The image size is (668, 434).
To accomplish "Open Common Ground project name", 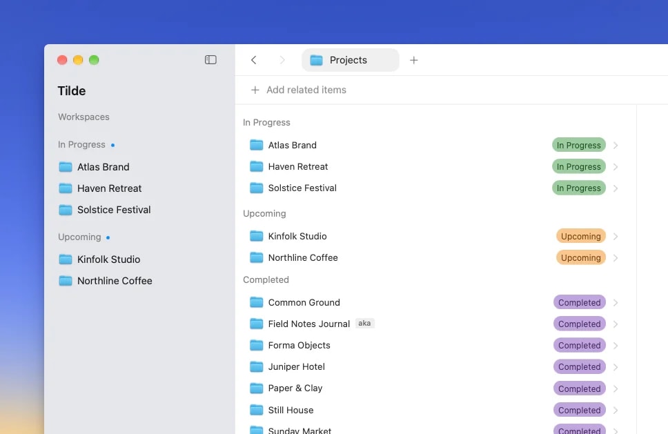I will (x=304, y=302).
